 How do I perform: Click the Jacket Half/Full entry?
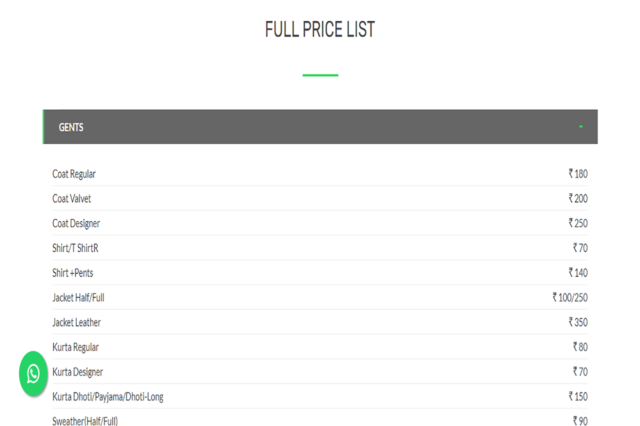[320, 298]
